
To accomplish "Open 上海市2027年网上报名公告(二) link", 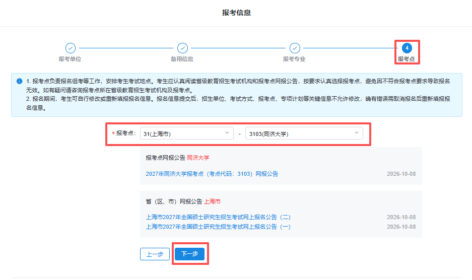I will click(218, 217).
